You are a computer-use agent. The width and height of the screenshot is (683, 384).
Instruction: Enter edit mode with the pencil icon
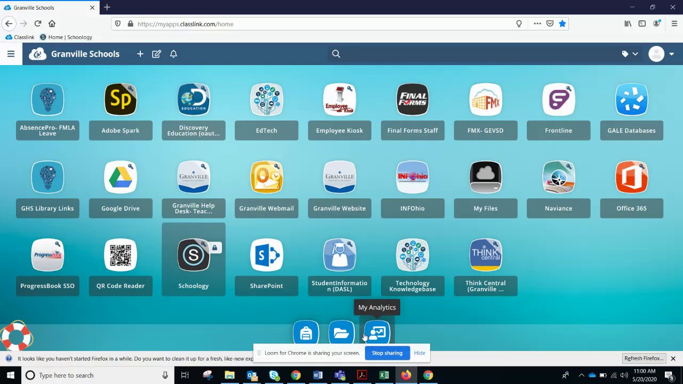(156, 54)
